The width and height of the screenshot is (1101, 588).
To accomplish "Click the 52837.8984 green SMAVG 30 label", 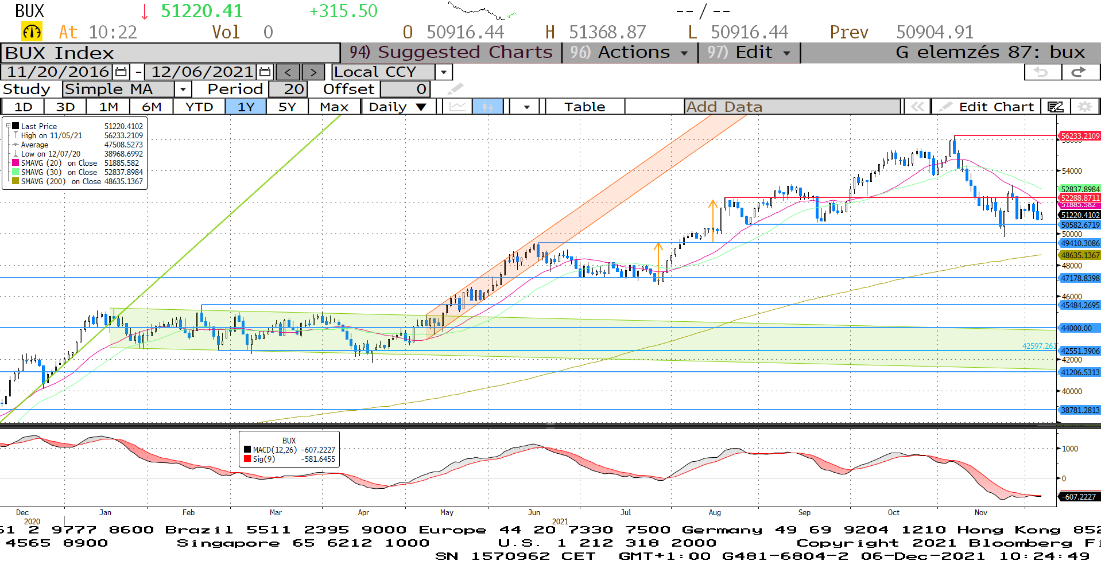I will click(1079, 189).
